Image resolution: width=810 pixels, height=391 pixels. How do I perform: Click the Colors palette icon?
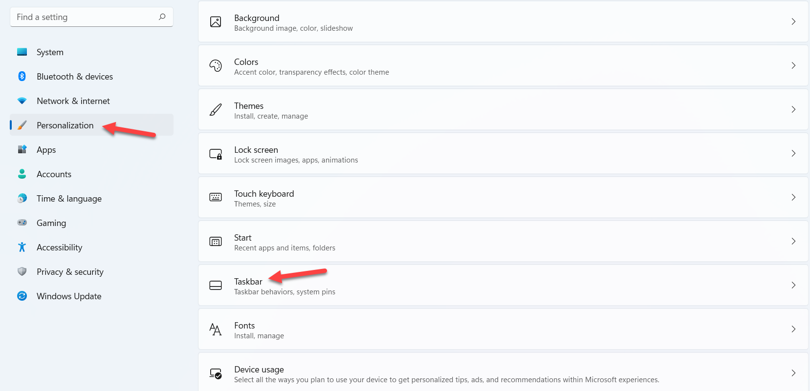(216, 65)
